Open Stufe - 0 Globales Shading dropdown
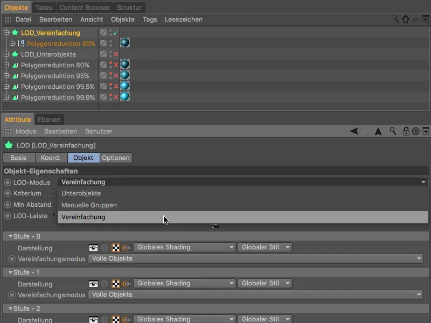The width and height of the screenshot is (431, 323). coord(184,247)
